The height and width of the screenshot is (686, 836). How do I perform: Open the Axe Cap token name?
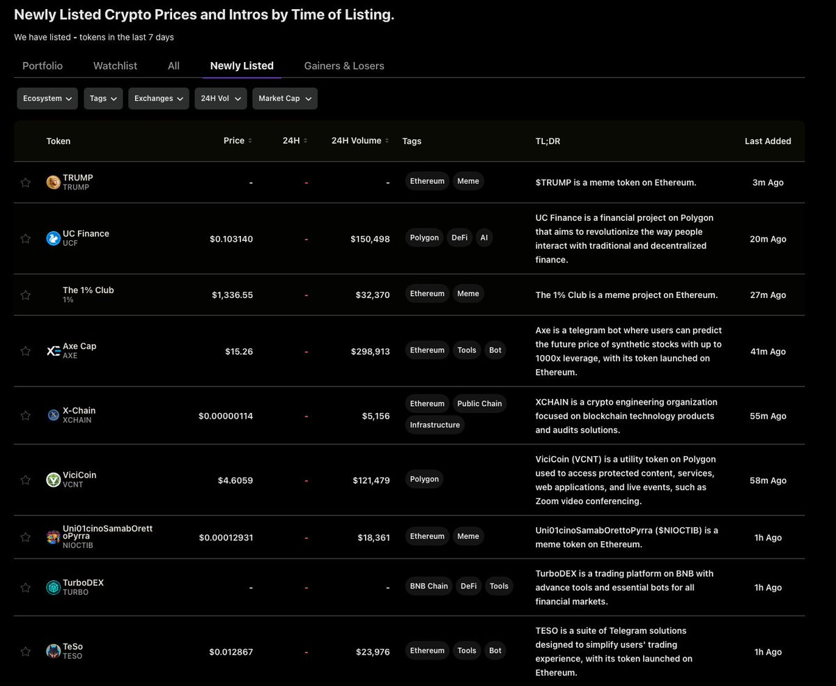(79, 346)
